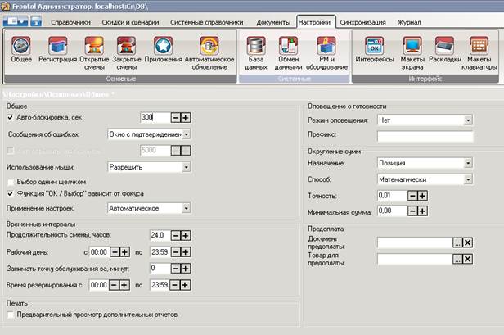Open База данных system settings
Viewport: 504px width, 335px height.
[x=254, y=51]
